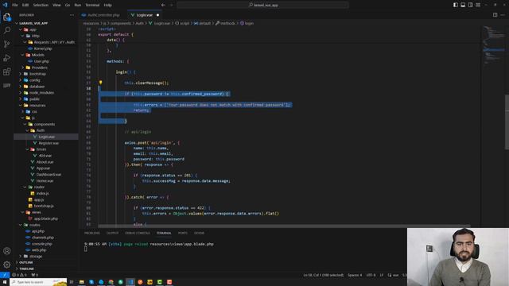This screenshot has height=286, width=509.
Task: Click errors and warnings status bar indicator
Action: [19, 275]
